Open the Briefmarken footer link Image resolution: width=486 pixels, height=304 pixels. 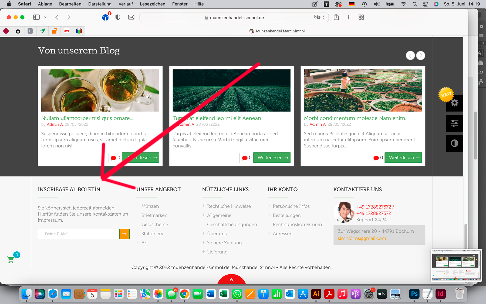[154, 215]
